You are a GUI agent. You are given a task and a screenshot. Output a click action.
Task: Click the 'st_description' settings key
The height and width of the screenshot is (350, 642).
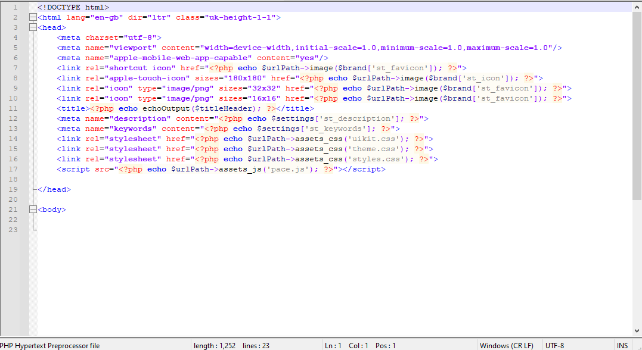[356, 118]
